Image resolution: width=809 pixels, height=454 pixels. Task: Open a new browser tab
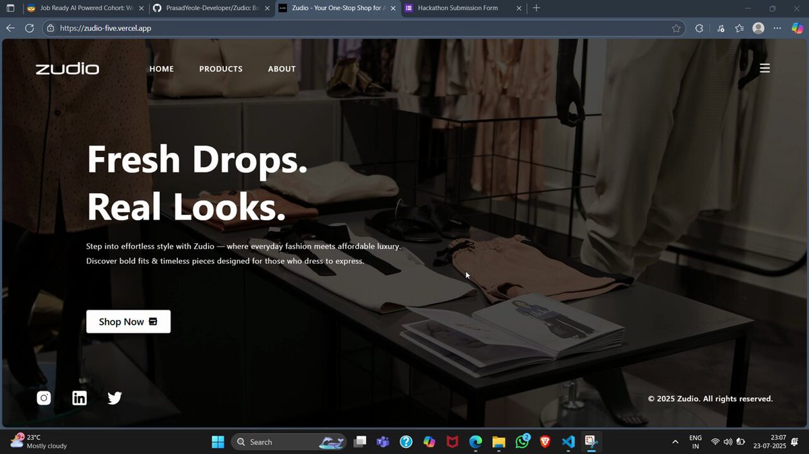(536, 8)
